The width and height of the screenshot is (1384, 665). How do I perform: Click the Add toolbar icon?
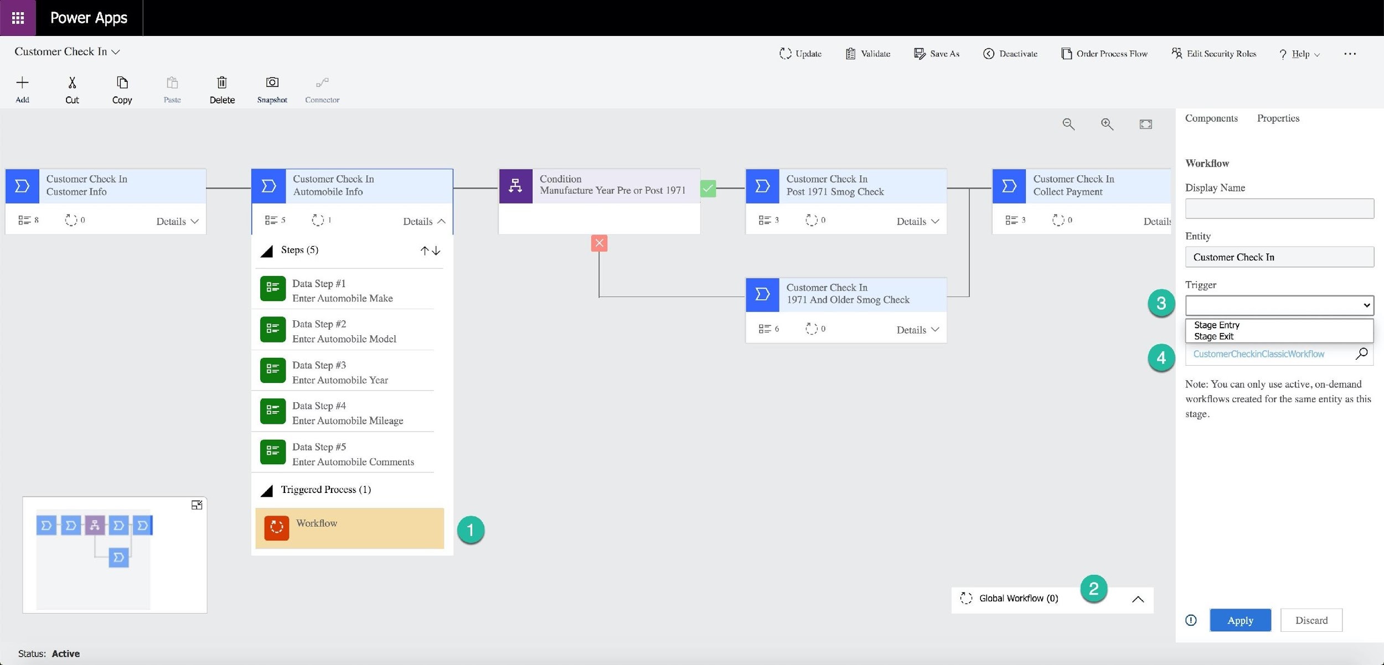pos(22,83)
